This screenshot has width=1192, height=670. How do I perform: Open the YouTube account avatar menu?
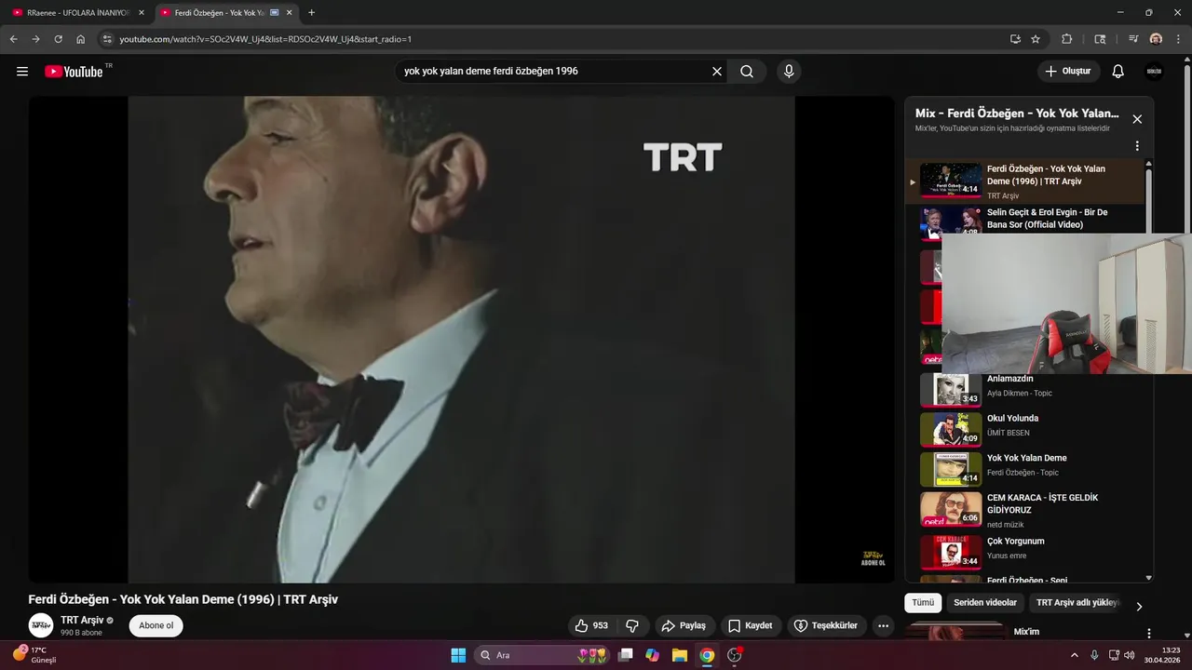1154,72
